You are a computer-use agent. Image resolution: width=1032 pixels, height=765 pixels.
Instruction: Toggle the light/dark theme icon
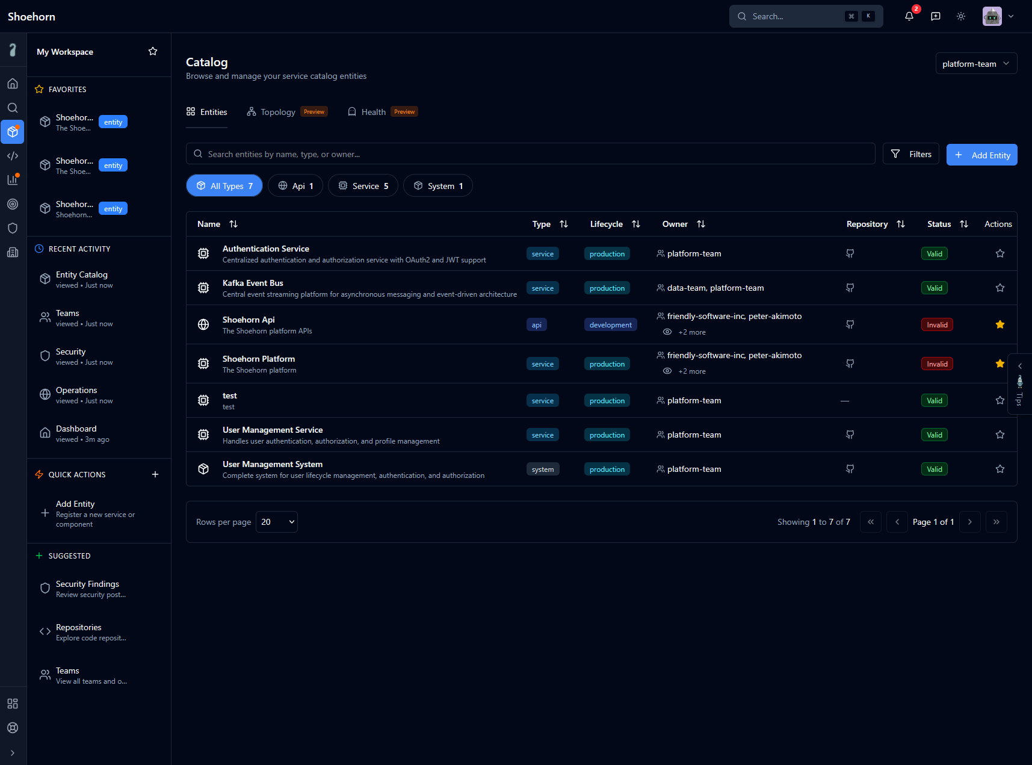[x=961, y=16]
